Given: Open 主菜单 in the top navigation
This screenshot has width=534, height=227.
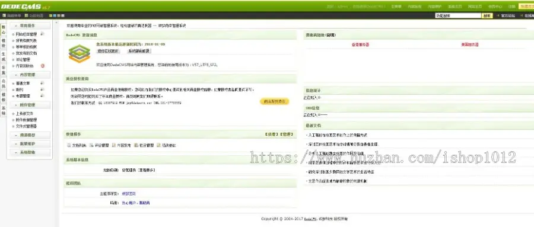Looking at the screenshot, I should coord(396,7).
